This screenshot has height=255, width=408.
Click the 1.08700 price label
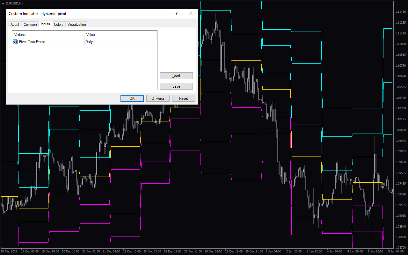(x=400, y=247)
